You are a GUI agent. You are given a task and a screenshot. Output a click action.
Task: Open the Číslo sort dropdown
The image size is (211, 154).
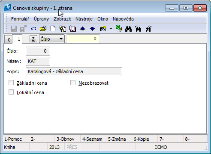[52, 39]
